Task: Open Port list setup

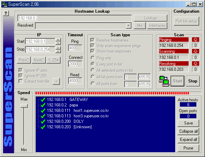Action: click(x=187, y=21)
